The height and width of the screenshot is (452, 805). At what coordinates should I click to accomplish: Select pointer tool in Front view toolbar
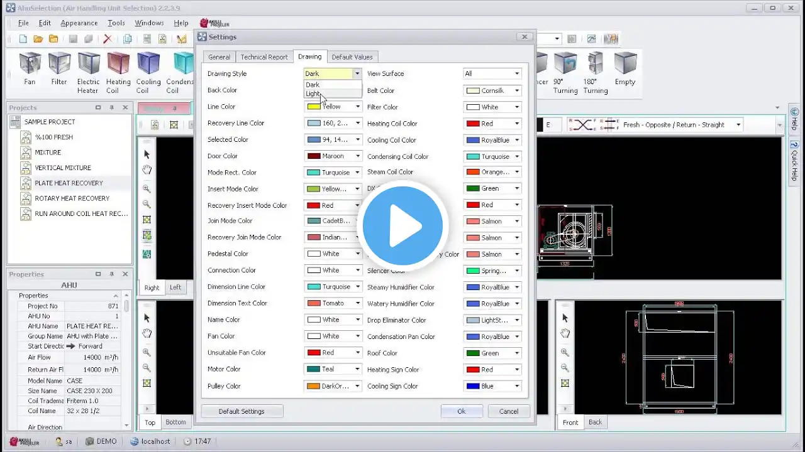(565, 318)
